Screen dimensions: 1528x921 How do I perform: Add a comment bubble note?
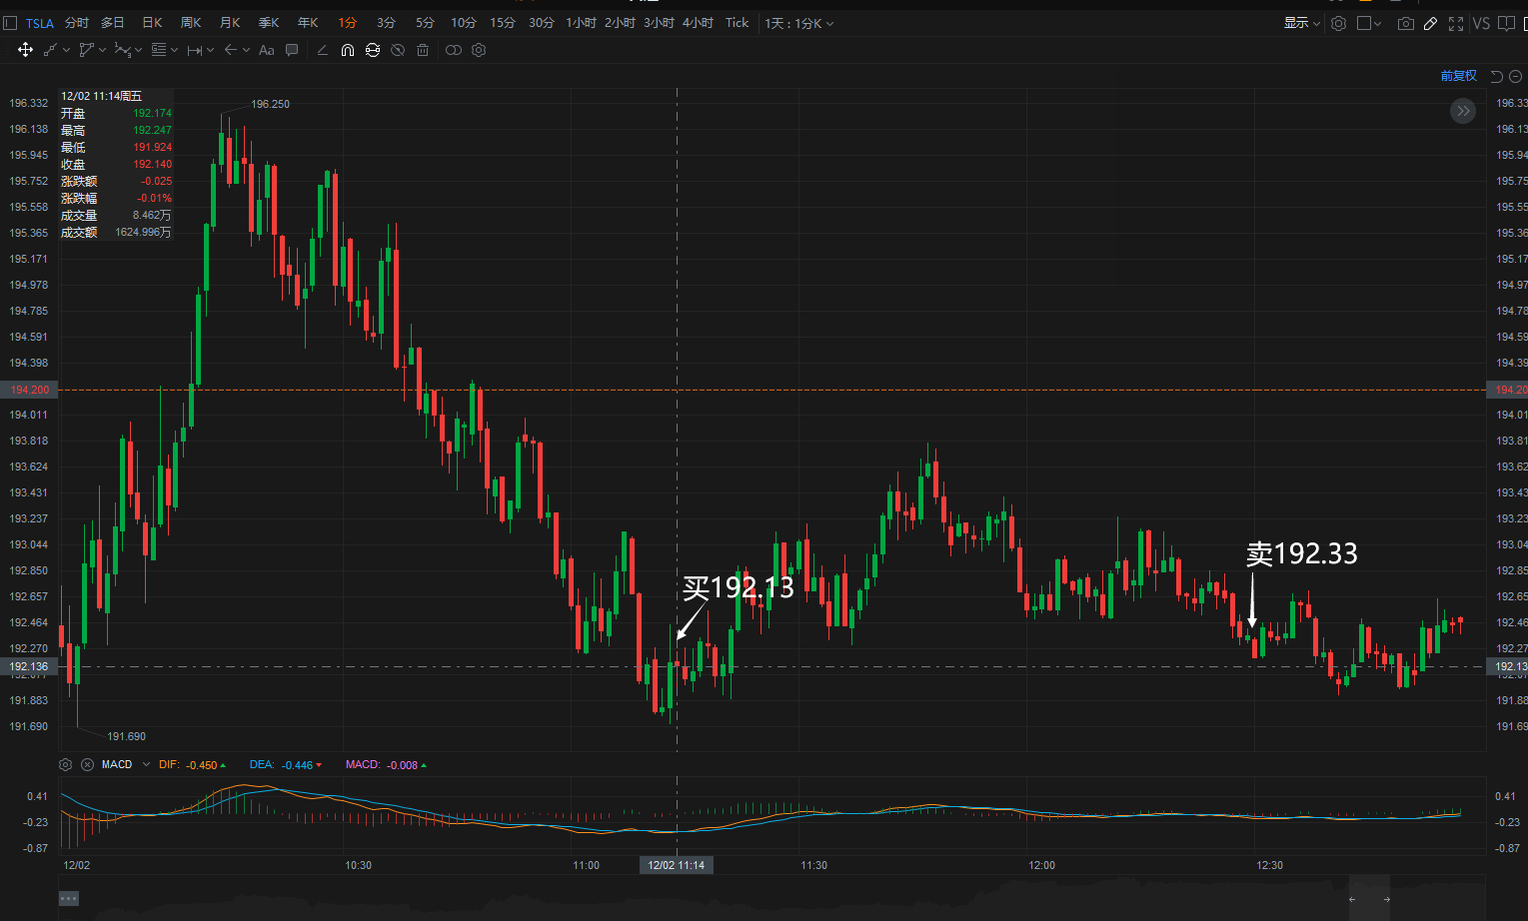292,50
